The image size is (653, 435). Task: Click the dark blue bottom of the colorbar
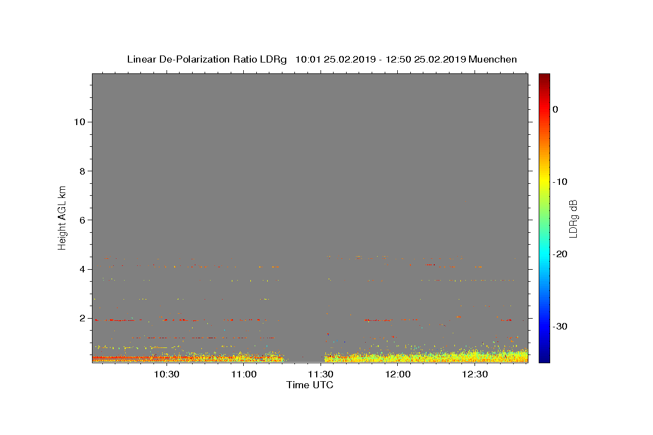click(544, 358)
